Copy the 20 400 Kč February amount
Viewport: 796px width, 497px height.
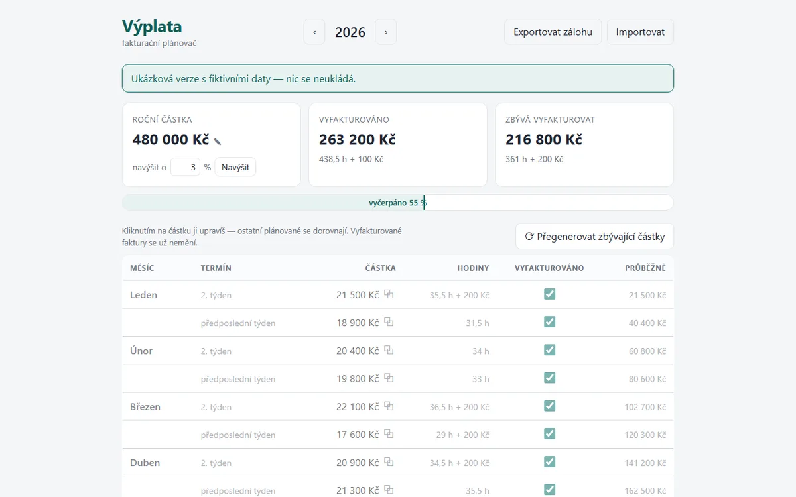[x=389, y=350]
